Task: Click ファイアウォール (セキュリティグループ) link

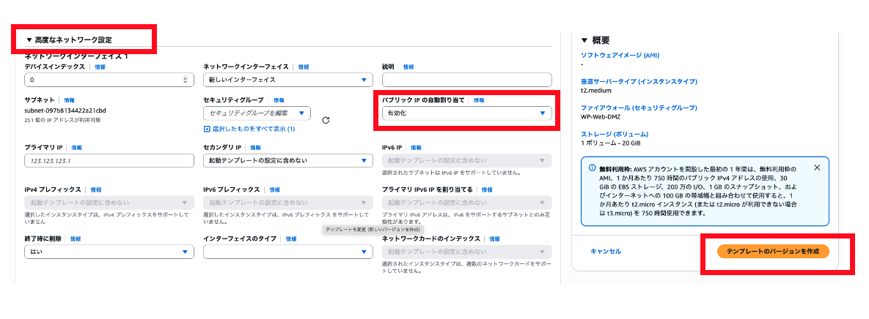Action: (x=639, y=108)
